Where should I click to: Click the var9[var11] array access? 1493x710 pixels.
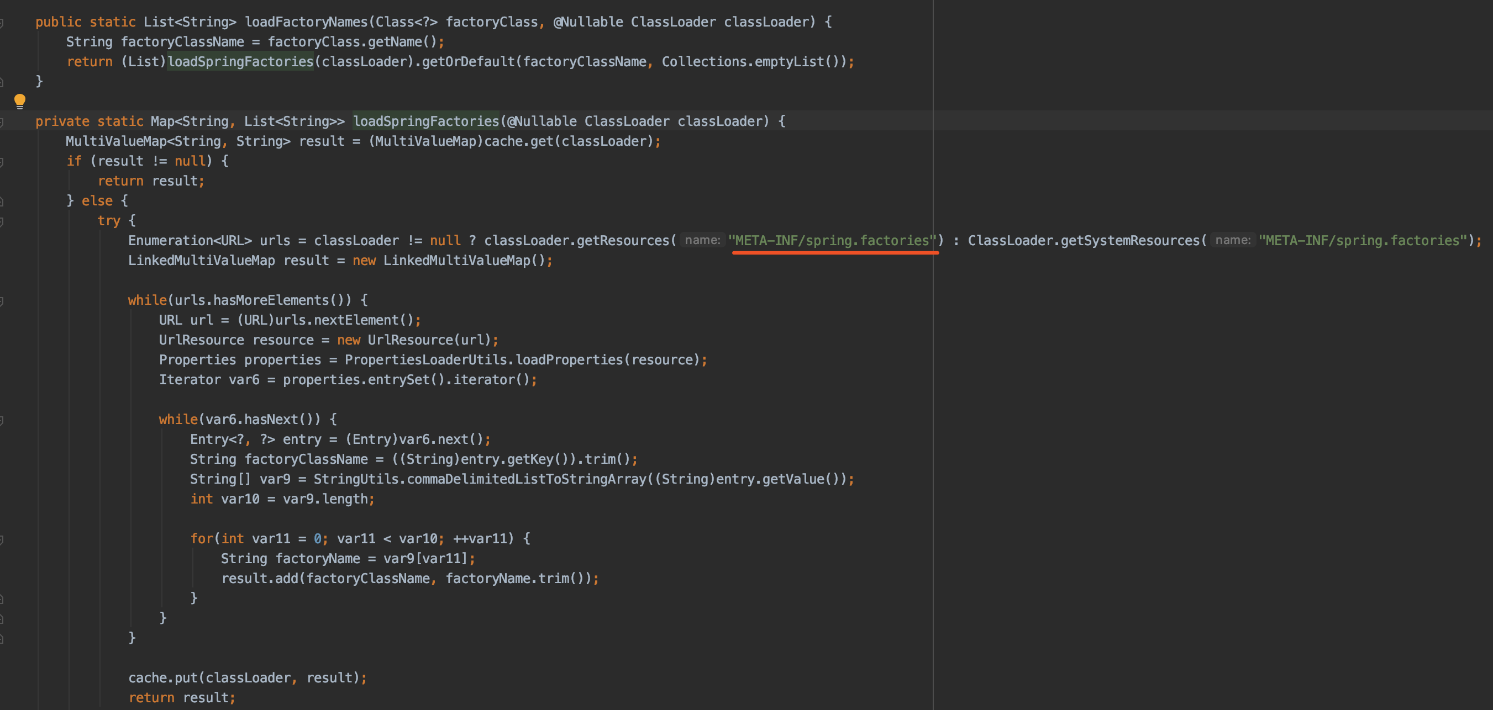click(426, 559)
